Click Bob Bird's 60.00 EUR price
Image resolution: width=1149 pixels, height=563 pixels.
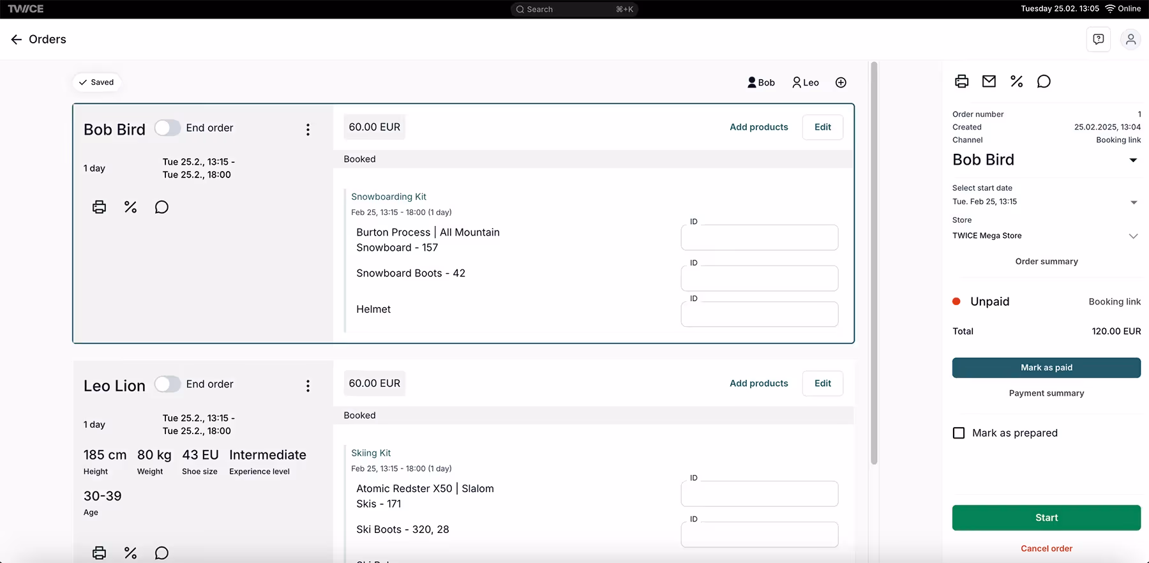point(375,127)
